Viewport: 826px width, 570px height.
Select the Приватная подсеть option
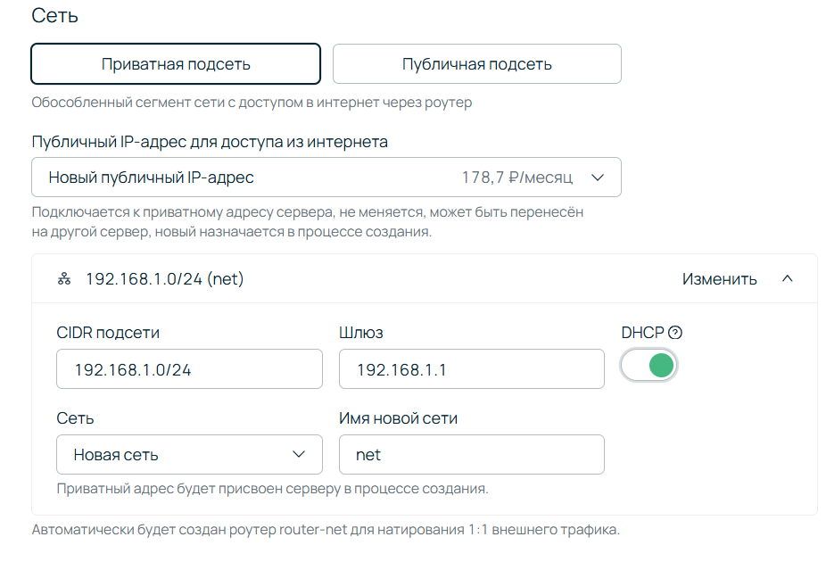(176, 63)
